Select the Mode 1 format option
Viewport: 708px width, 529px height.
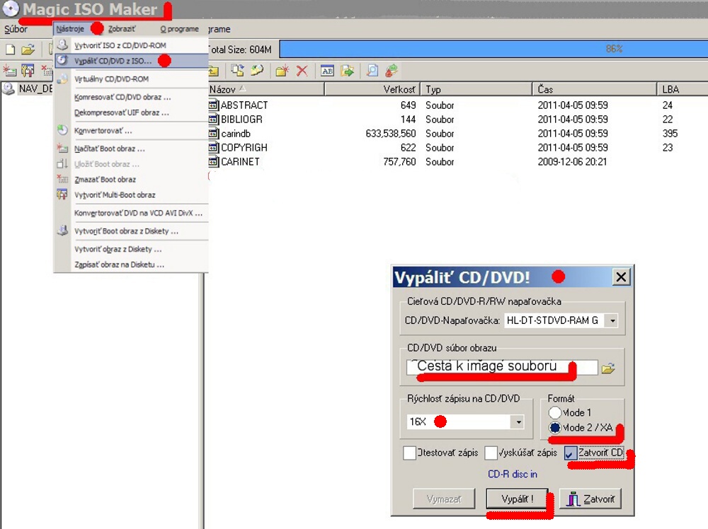point(555,412)
